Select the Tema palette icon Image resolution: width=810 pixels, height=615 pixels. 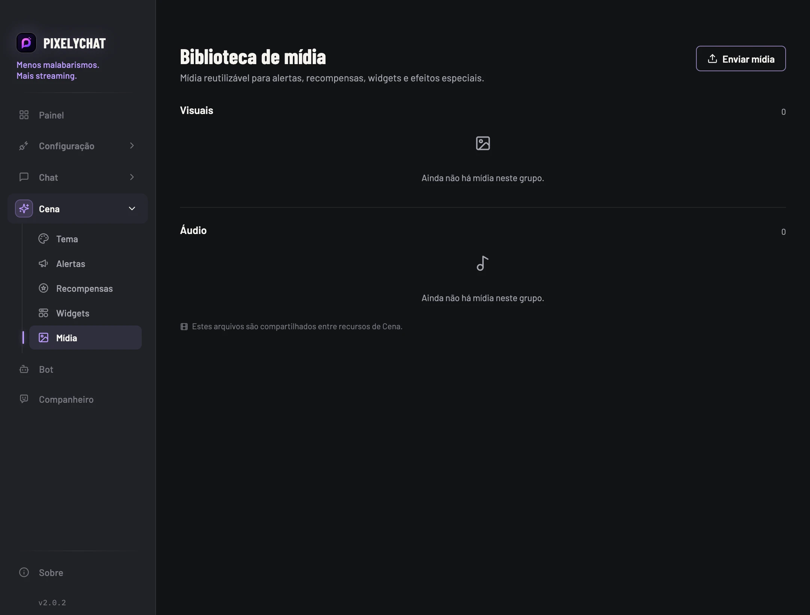click(x=43, y=238)
